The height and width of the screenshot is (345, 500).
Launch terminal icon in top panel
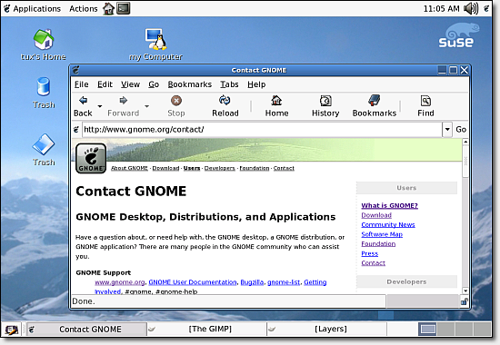click(123, 8)
